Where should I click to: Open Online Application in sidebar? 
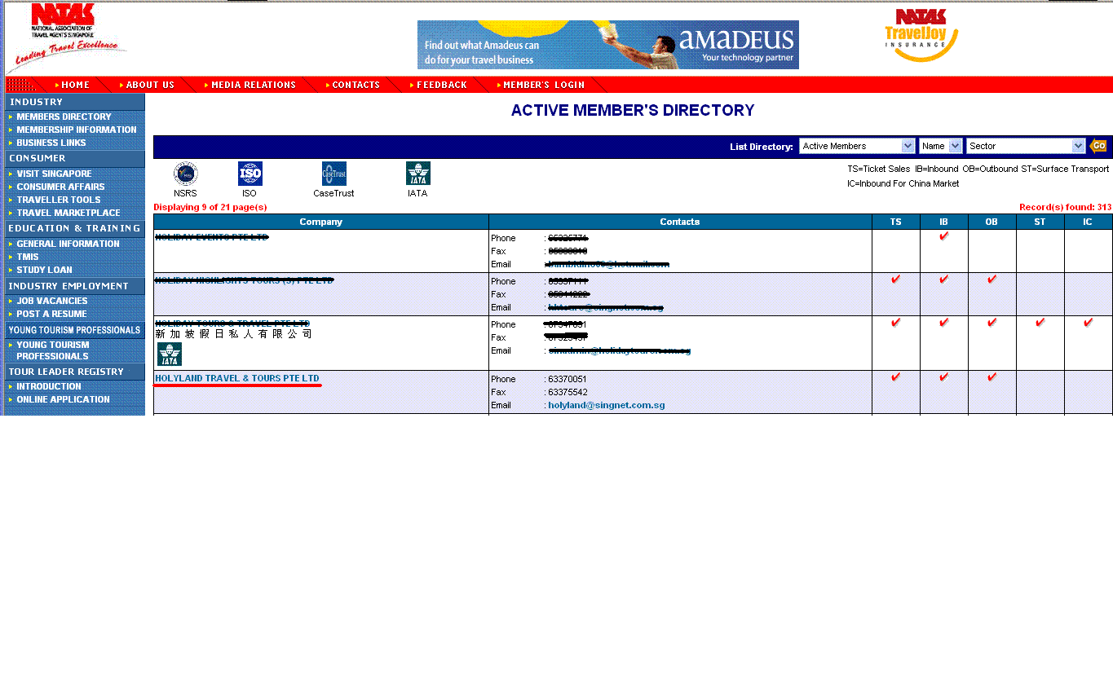pos(63,399)
